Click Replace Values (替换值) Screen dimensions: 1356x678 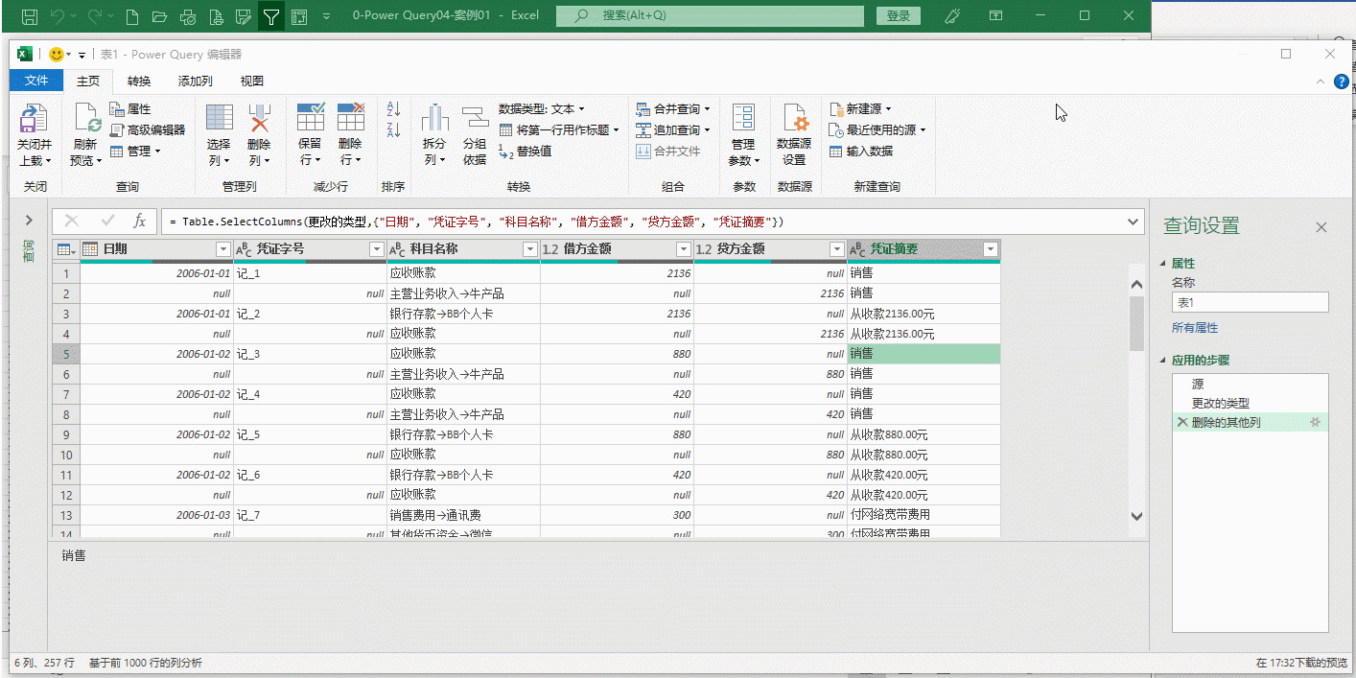pyautogui.click(x=526, y=151)
